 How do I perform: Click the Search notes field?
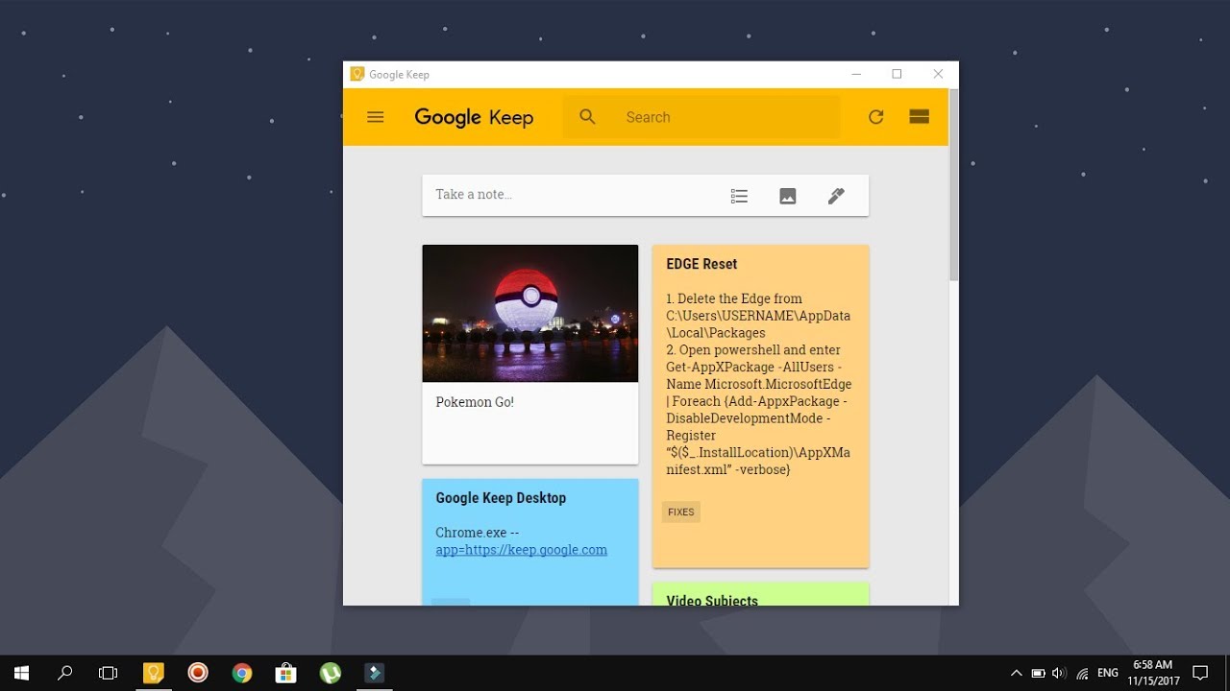coord(701,117)
